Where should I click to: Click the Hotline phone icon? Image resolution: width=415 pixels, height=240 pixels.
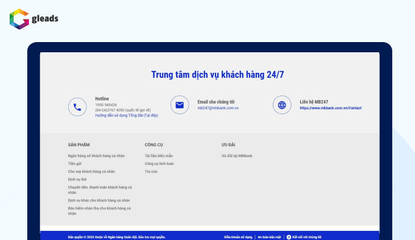(77, 107)
